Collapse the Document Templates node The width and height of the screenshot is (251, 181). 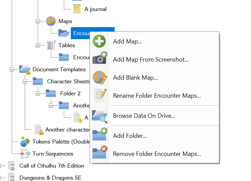tap(12, 70)
